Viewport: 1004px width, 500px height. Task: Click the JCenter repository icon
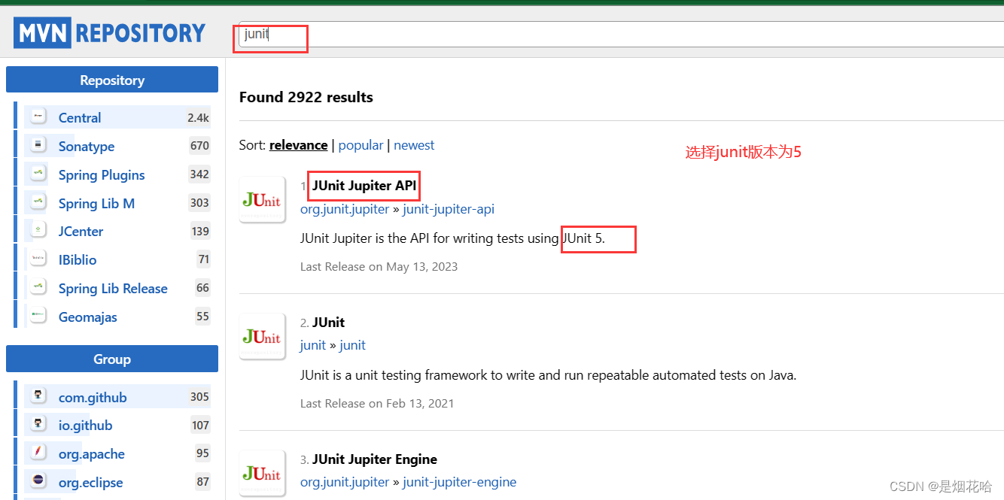[x=38, y=231]
